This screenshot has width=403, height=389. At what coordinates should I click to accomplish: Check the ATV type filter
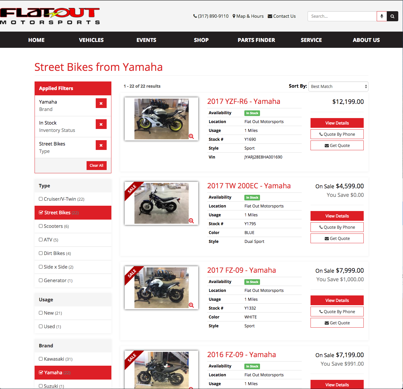coord(41,240)
